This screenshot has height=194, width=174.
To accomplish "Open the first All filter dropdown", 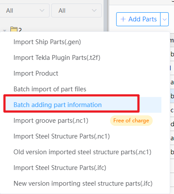I will click(24, 10).
